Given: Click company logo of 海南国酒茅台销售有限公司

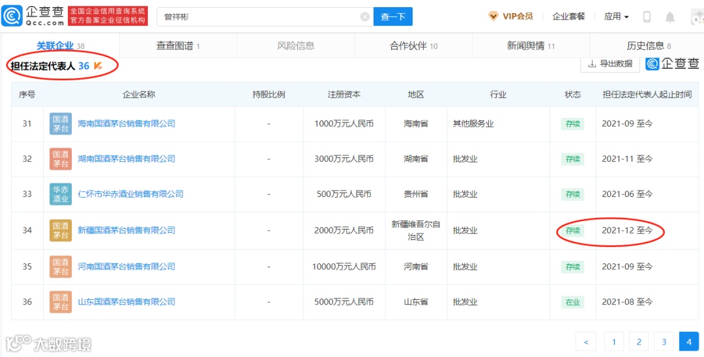Looking at the screenshot, I should point(61,124).
